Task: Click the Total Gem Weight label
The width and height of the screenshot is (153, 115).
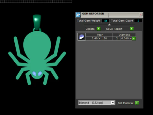Action: (89, 21)
